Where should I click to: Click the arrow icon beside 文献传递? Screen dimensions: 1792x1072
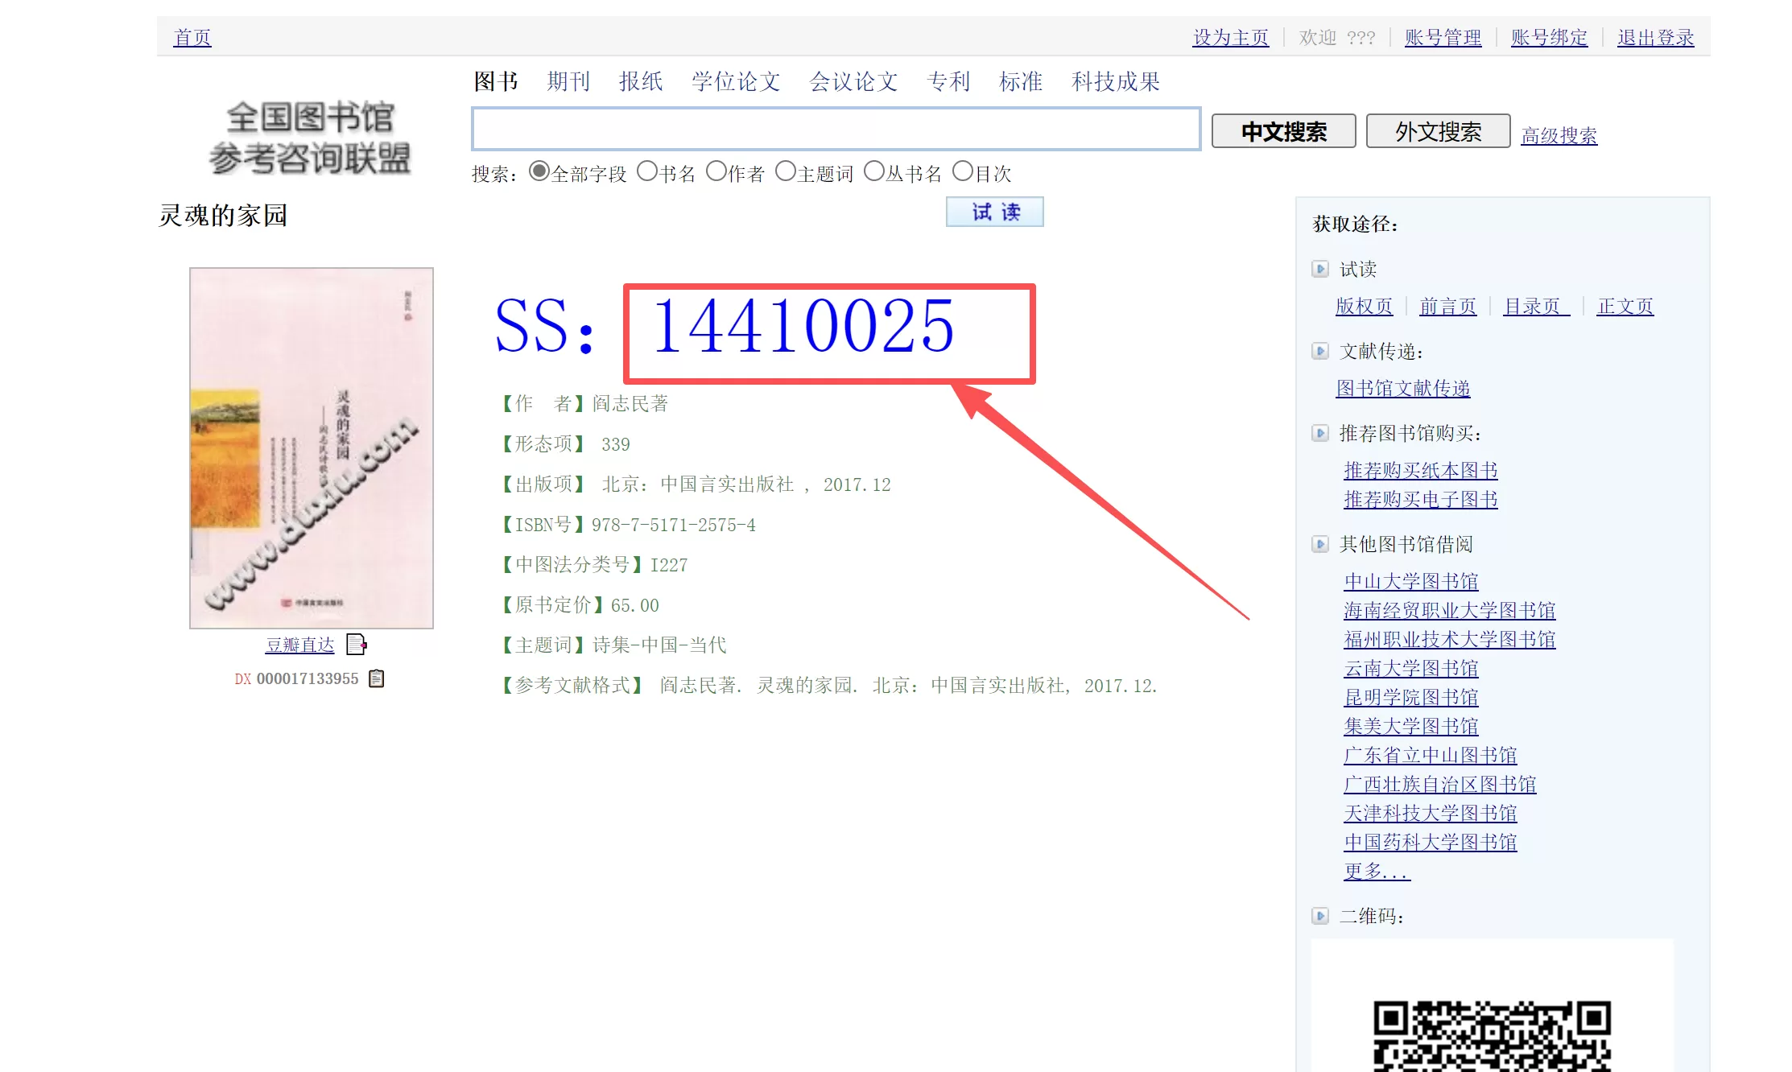tap(1320, 351)
